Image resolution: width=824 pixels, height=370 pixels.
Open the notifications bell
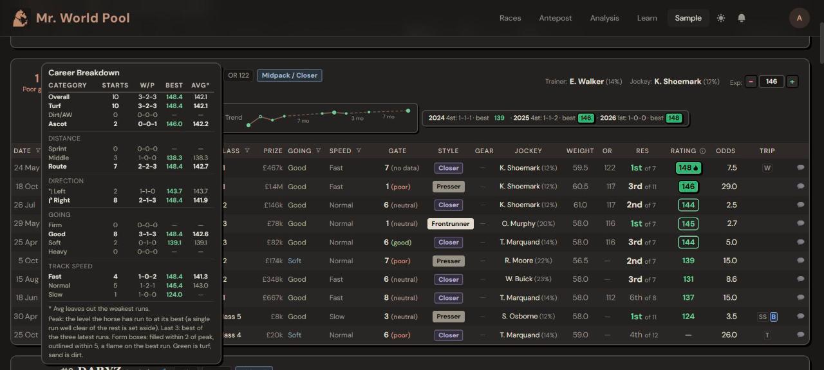coord(742,18)
